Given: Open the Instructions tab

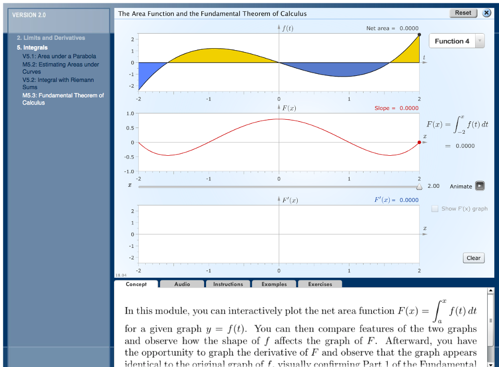Looking at the screenshot, I should tap(228, 284).
